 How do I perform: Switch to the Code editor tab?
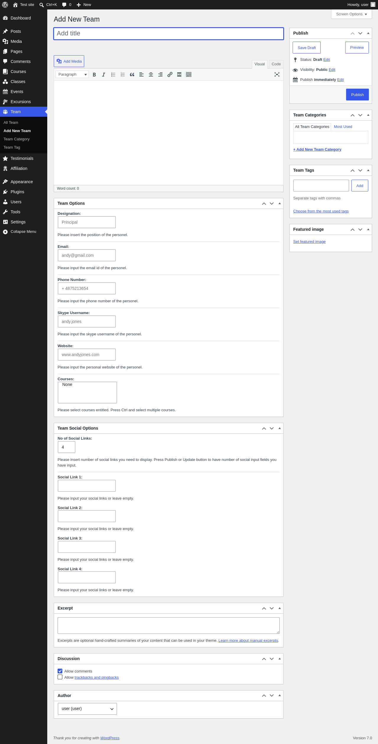click(276, 64)
